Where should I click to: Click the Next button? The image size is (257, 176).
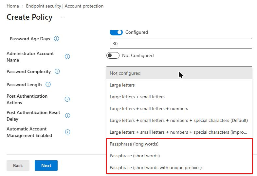pos(46,166)
